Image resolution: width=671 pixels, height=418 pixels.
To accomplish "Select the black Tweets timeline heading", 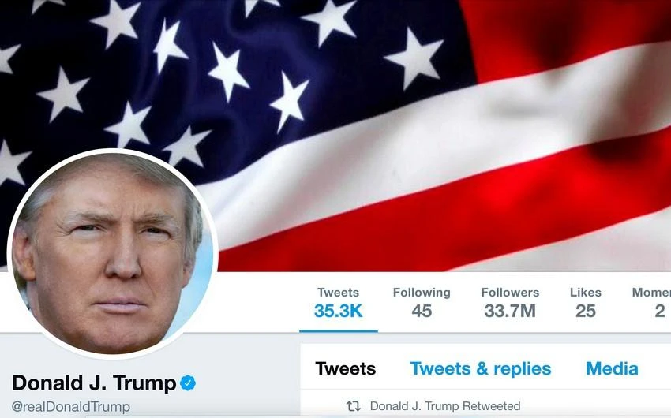I will (x=345, y=368).
